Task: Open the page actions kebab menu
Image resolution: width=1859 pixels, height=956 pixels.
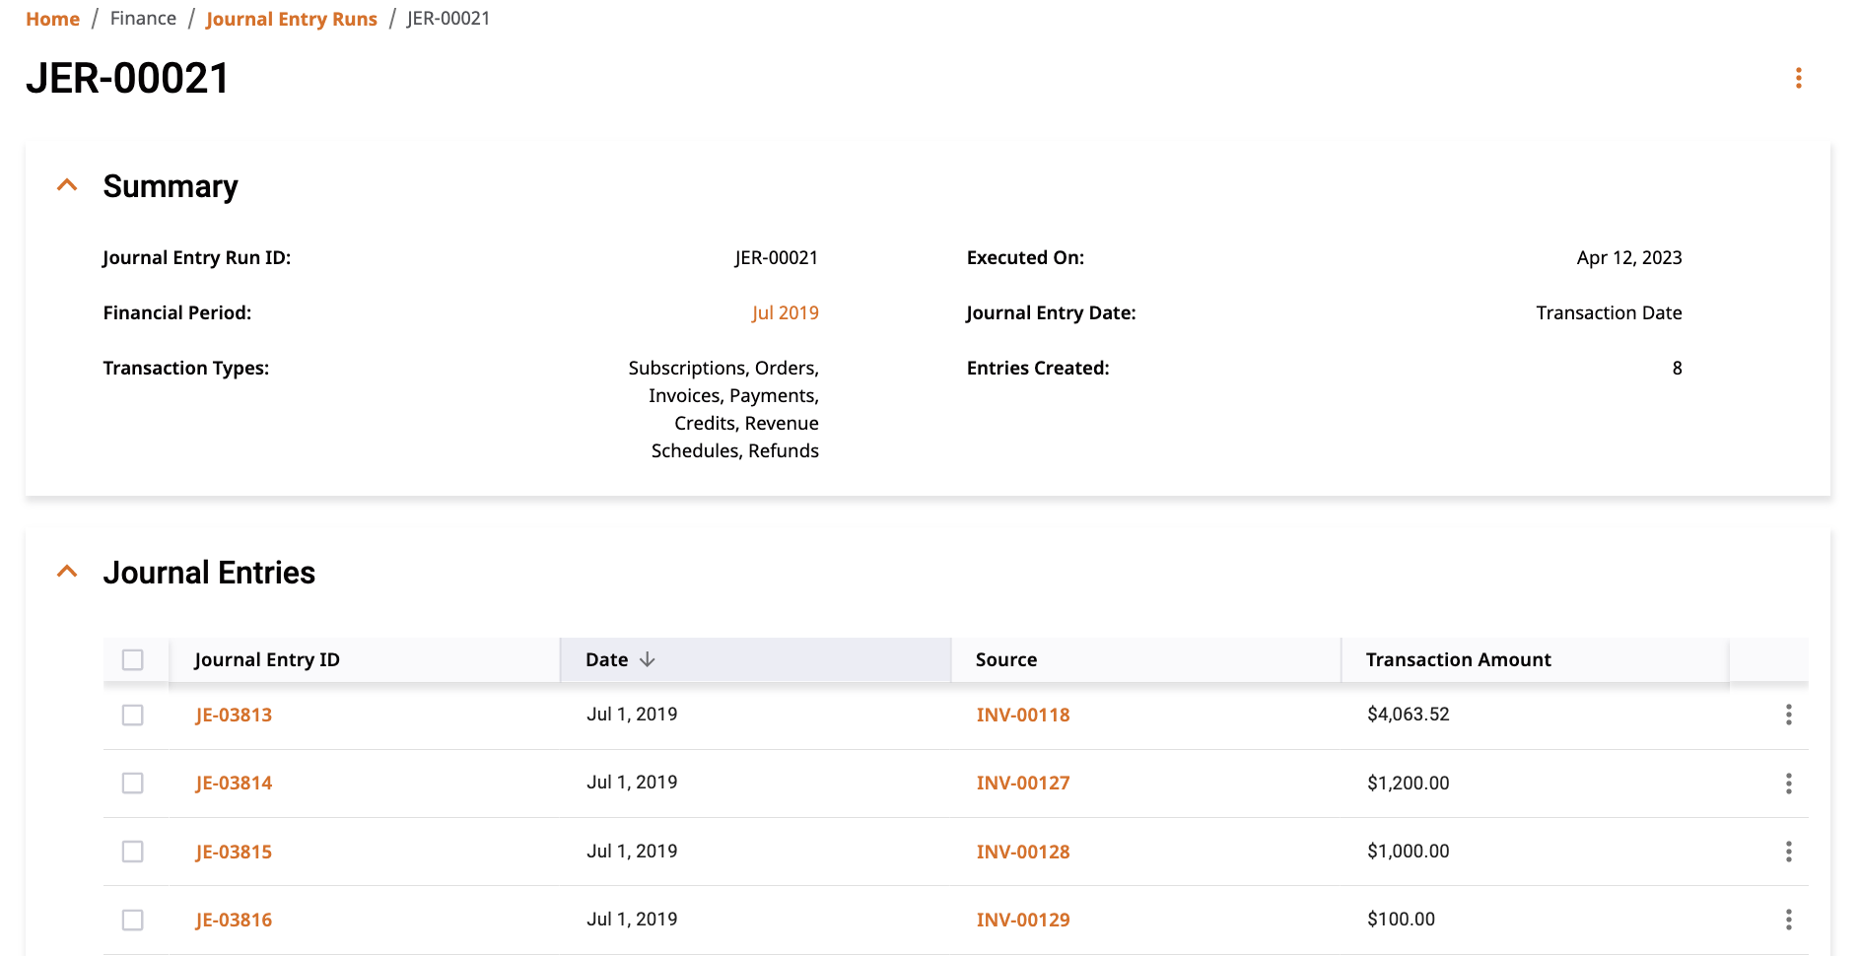Action: tap(1798, 78)
